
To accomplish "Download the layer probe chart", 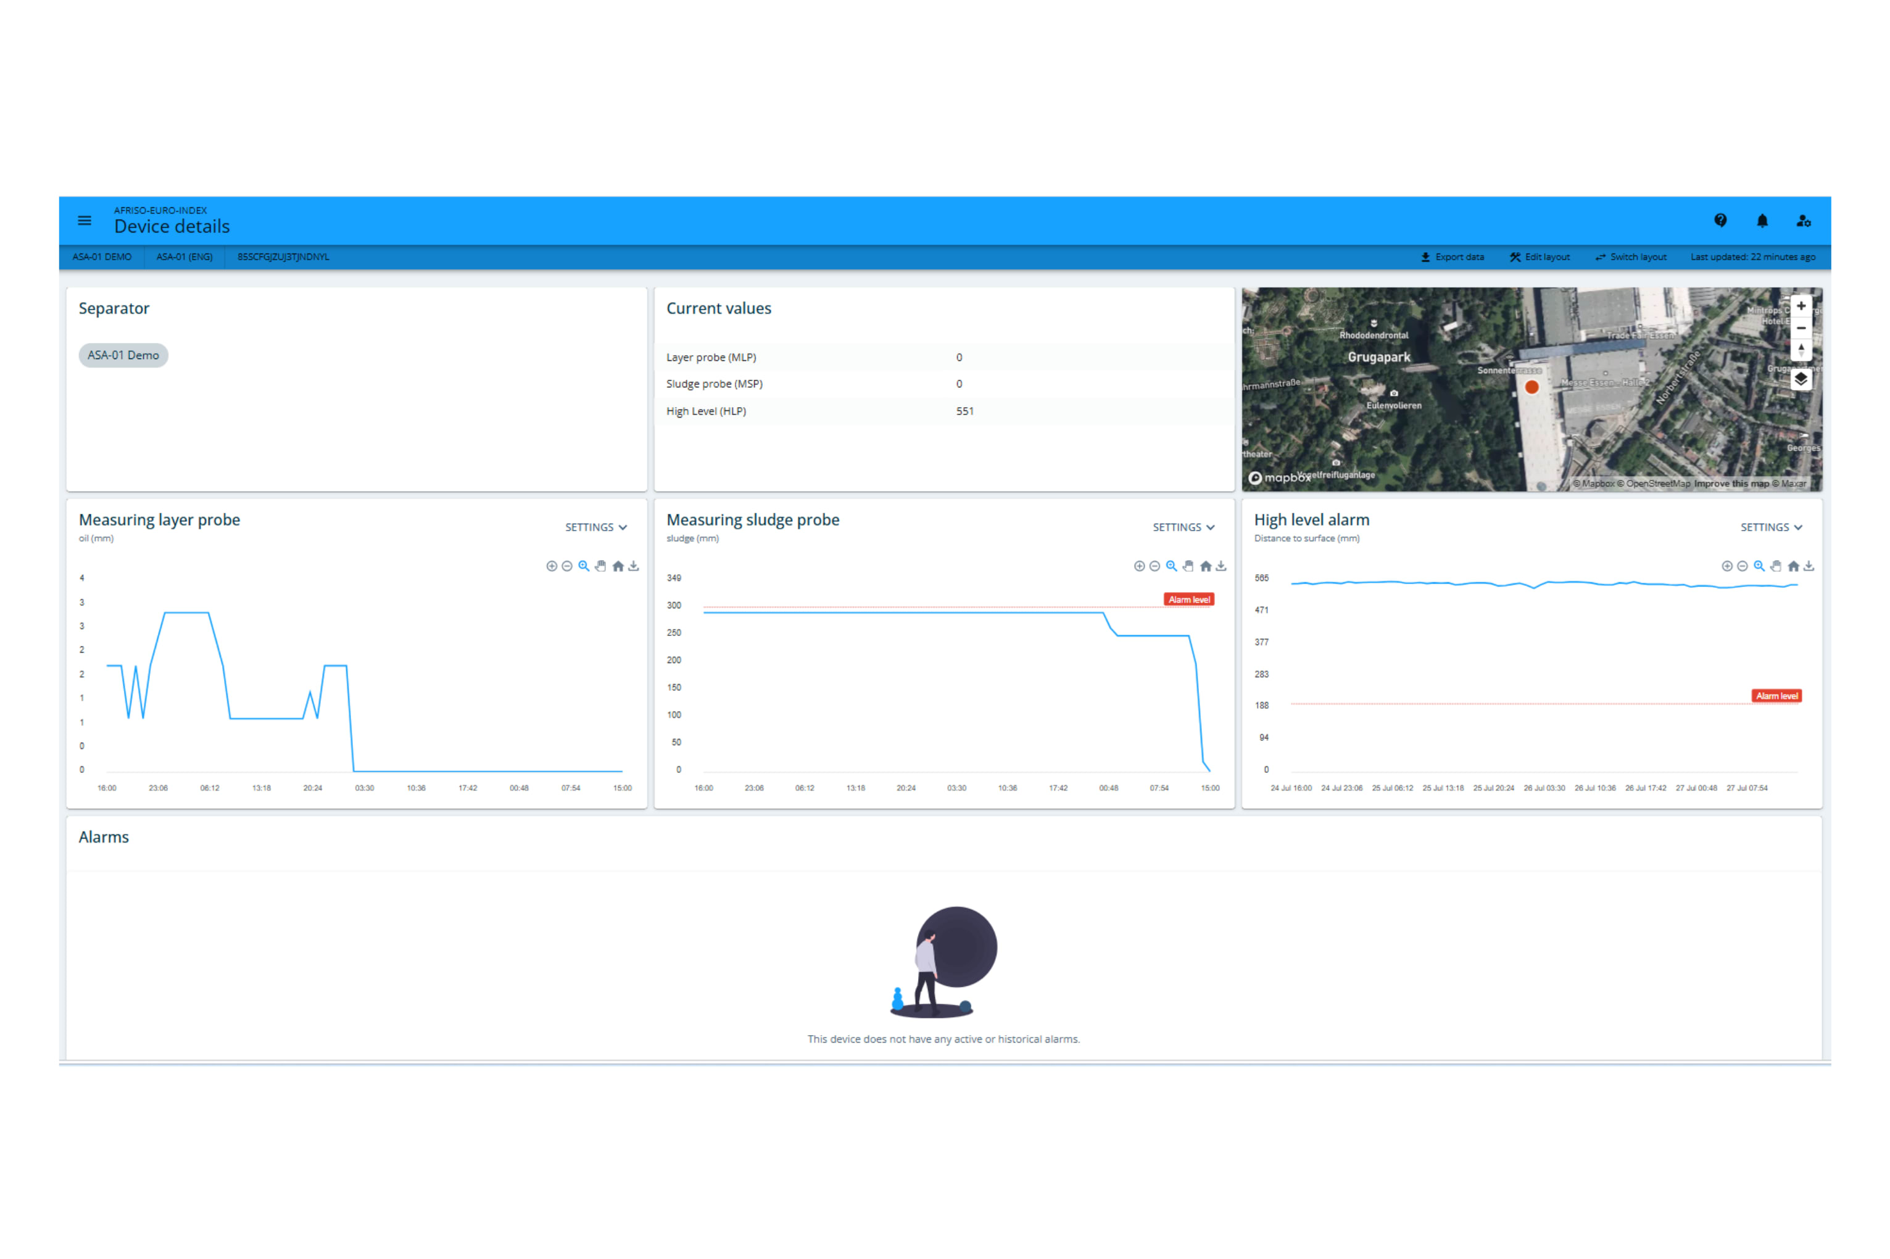I will point(633,566).
